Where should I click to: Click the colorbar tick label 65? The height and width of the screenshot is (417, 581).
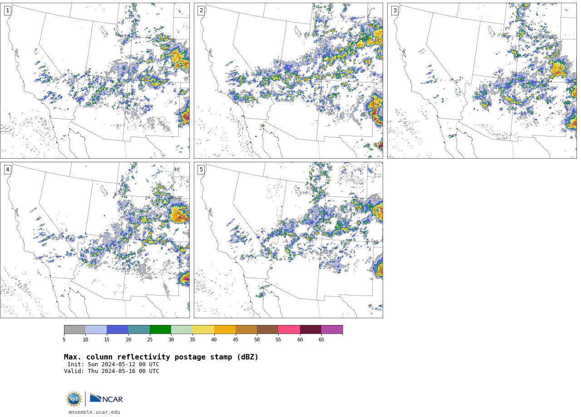321,339
